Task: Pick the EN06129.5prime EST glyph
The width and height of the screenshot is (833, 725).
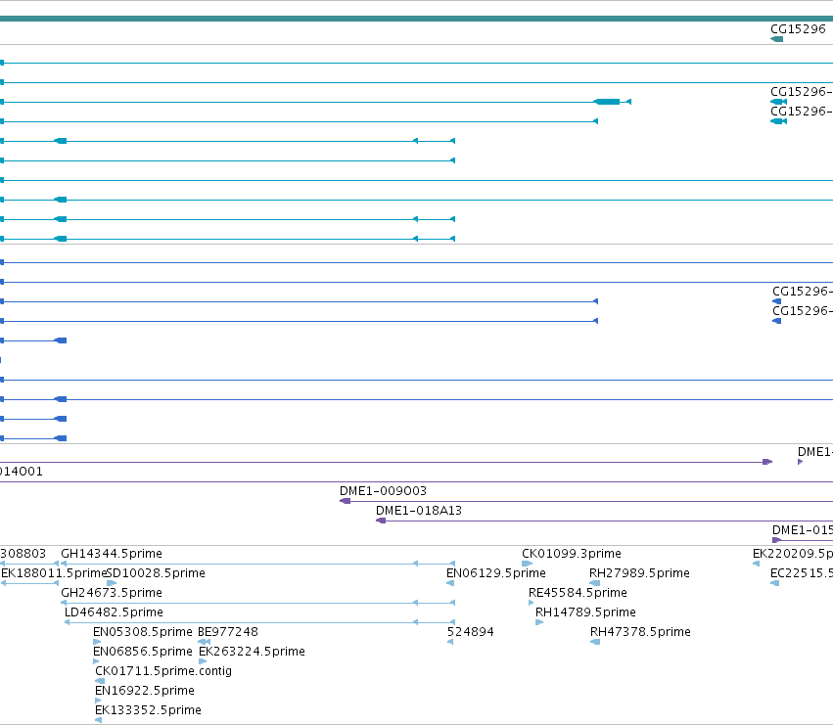Action: coord(450,583)
